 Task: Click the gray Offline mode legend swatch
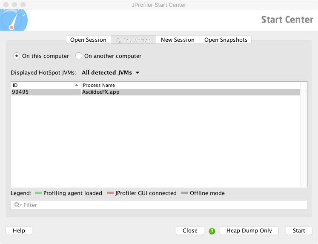(x=184, y=193)
